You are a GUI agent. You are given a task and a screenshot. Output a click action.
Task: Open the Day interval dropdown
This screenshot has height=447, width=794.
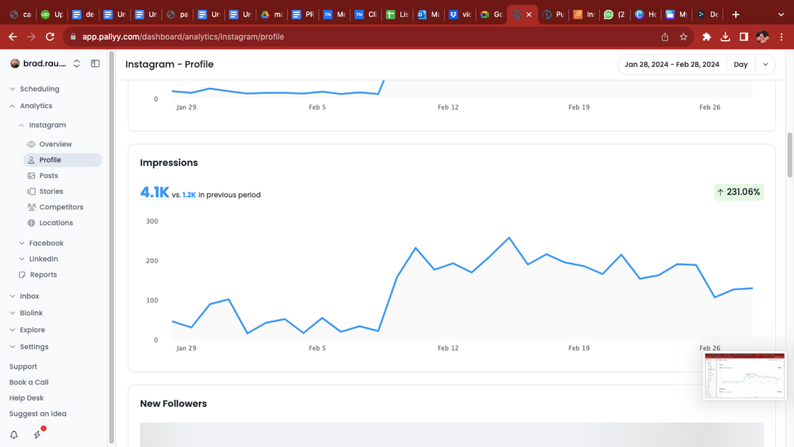click(741, 65)
